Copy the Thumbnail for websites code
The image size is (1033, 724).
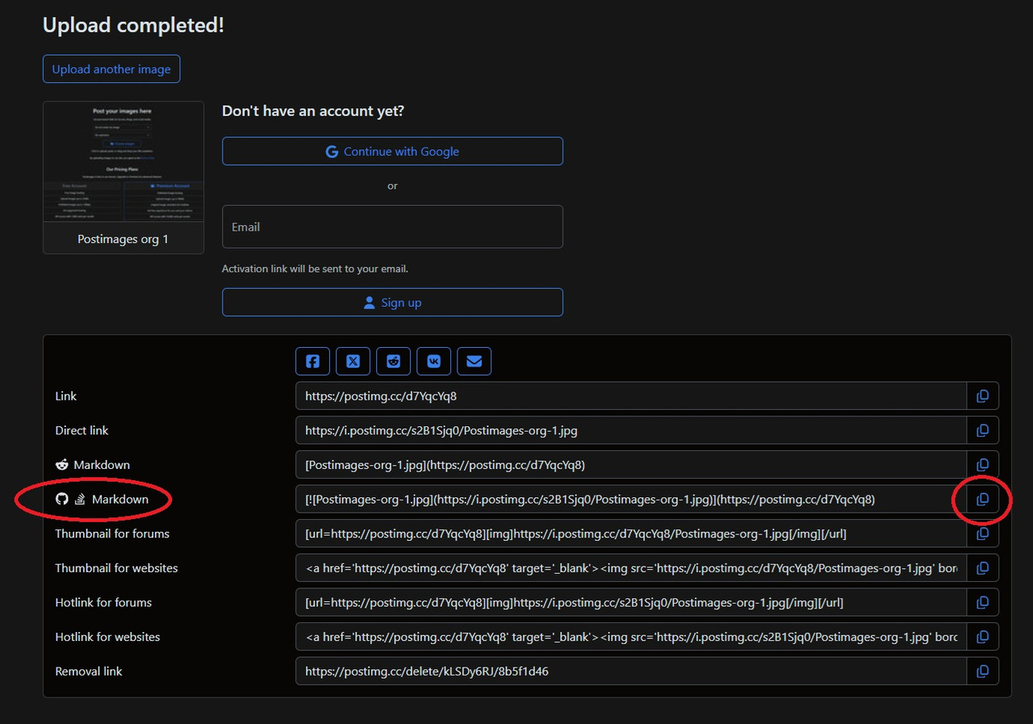[982, 568]
